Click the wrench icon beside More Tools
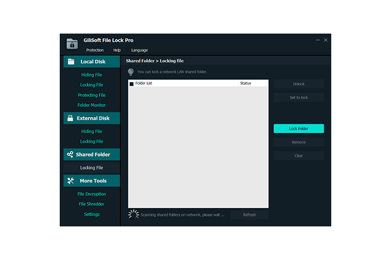Screen dimensions: 391x260 pos(71,180)
